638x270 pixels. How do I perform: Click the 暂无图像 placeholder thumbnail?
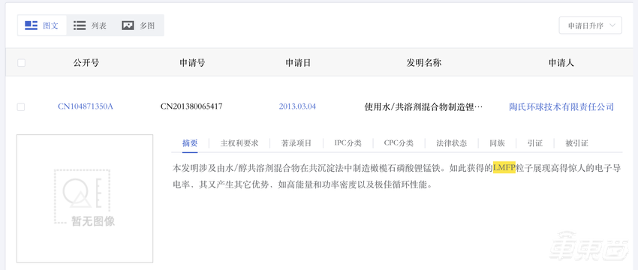tap(85, 199)
